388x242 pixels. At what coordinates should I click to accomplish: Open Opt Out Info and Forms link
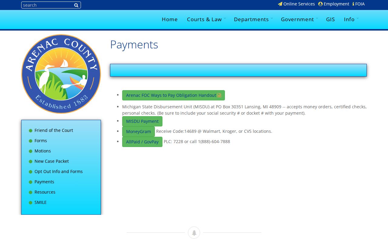pyautogui.click(x=59, y=172)
